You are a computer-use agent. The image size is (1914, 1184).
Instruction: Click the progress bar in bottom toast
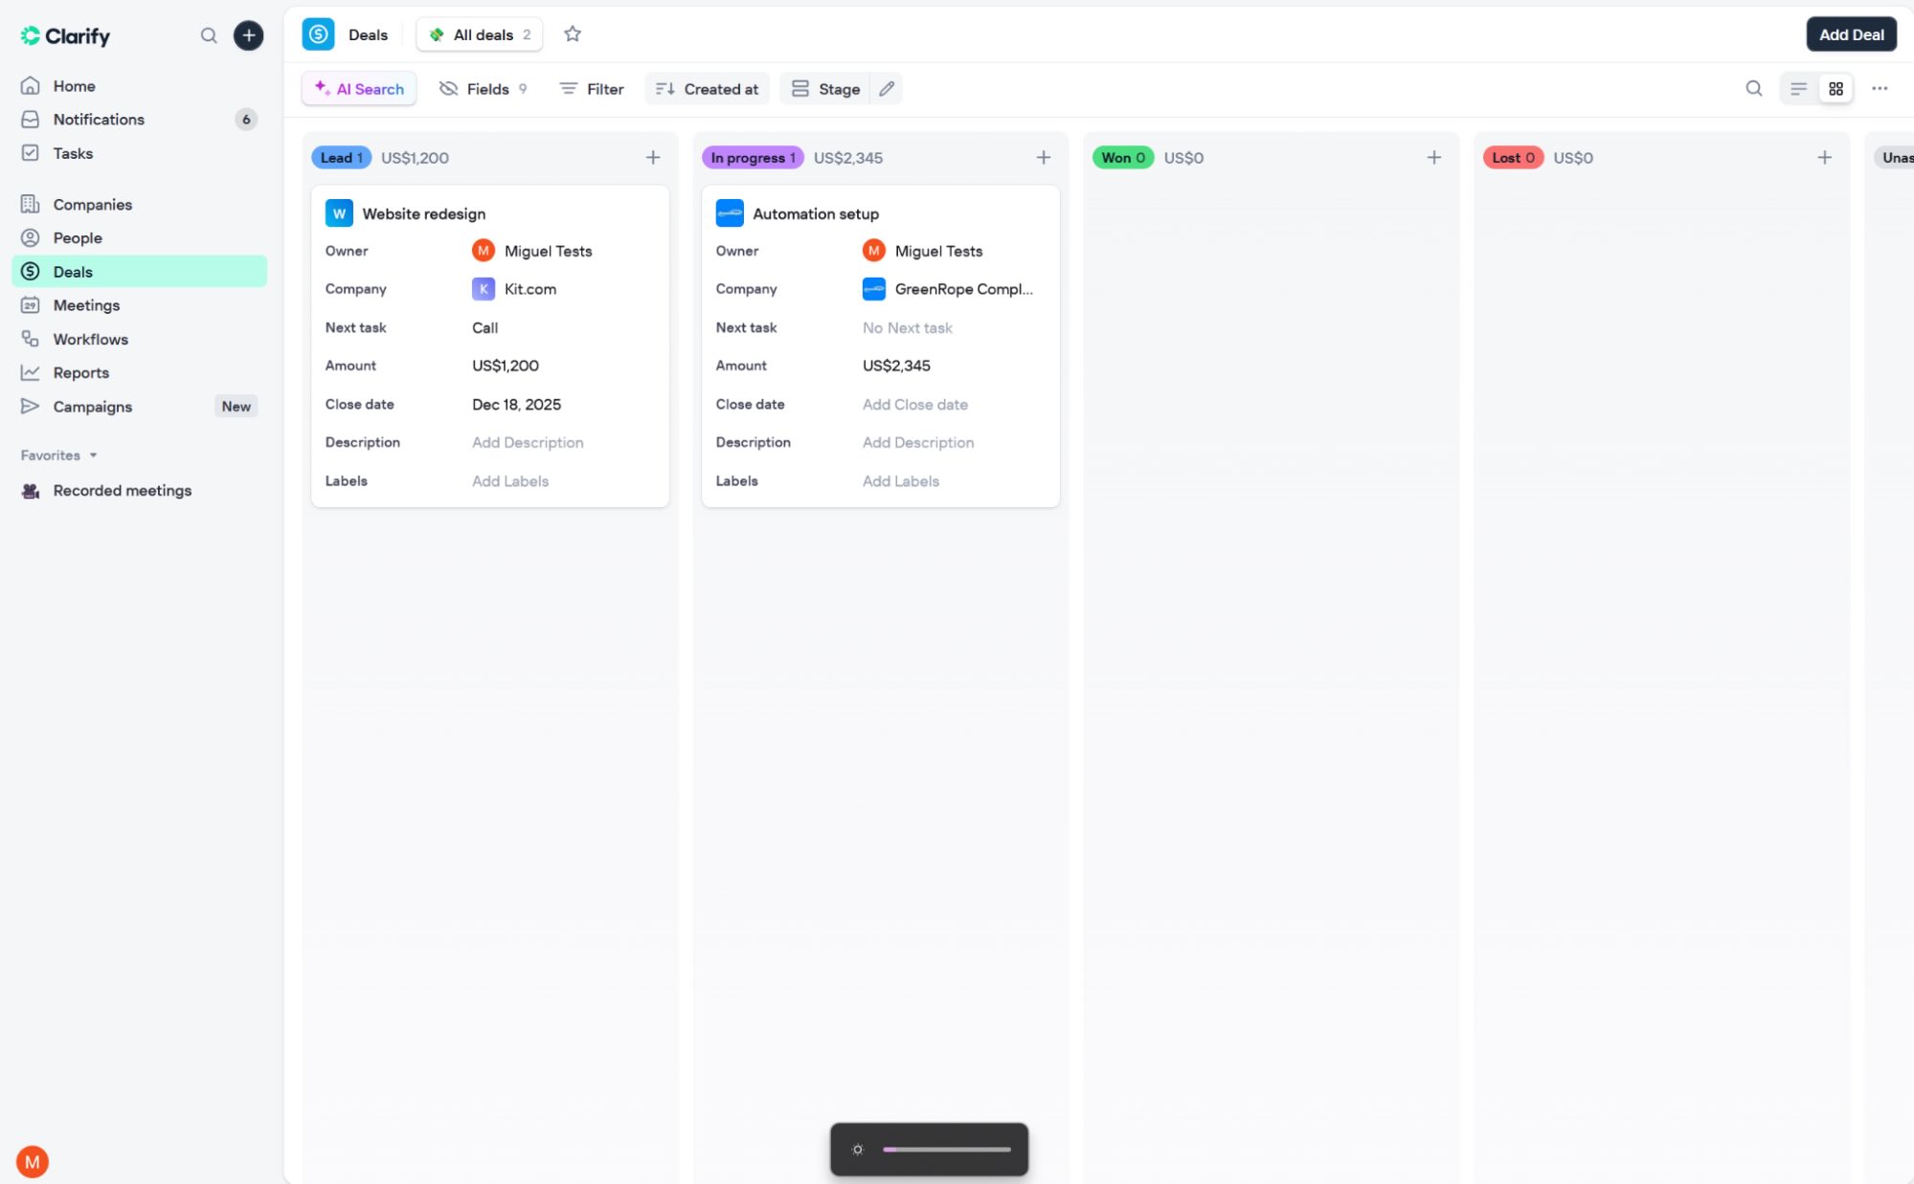click(947, 1149)
